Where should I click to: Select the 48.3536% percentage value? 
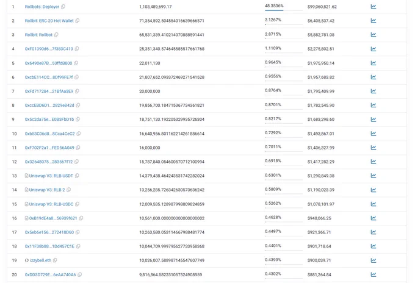(274, 6)
